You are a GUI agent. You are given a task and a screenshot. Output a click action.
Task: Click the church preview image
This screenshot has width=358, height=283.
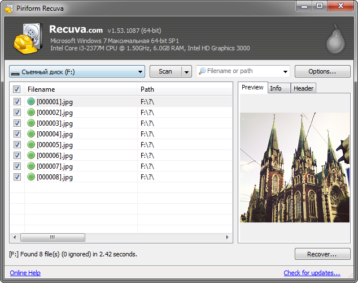(295, 167)
